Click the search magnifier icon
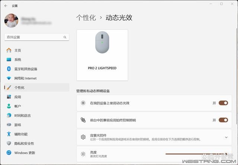This screenshot has width=238, height=165. [x=65, y=37]
